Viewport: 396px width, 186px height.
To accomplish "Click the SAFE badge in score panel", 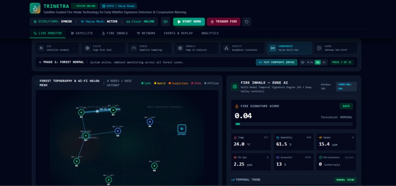I will (346, 106).
